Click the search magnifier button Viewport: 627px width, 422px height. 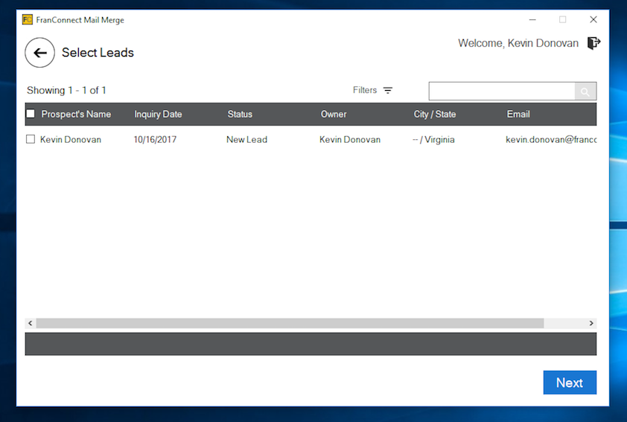[x=585, y=92]
